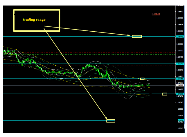The image size is (187, 137).
Task: Click the 1.16940 label on price scale
Action: pos(180,11)
